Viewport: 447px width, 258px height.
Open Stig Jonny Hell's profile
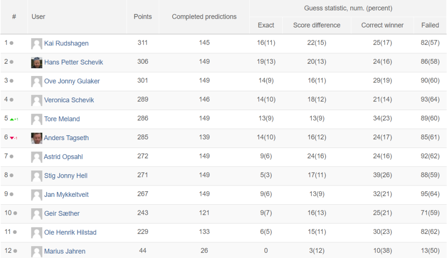pos(66,175)
